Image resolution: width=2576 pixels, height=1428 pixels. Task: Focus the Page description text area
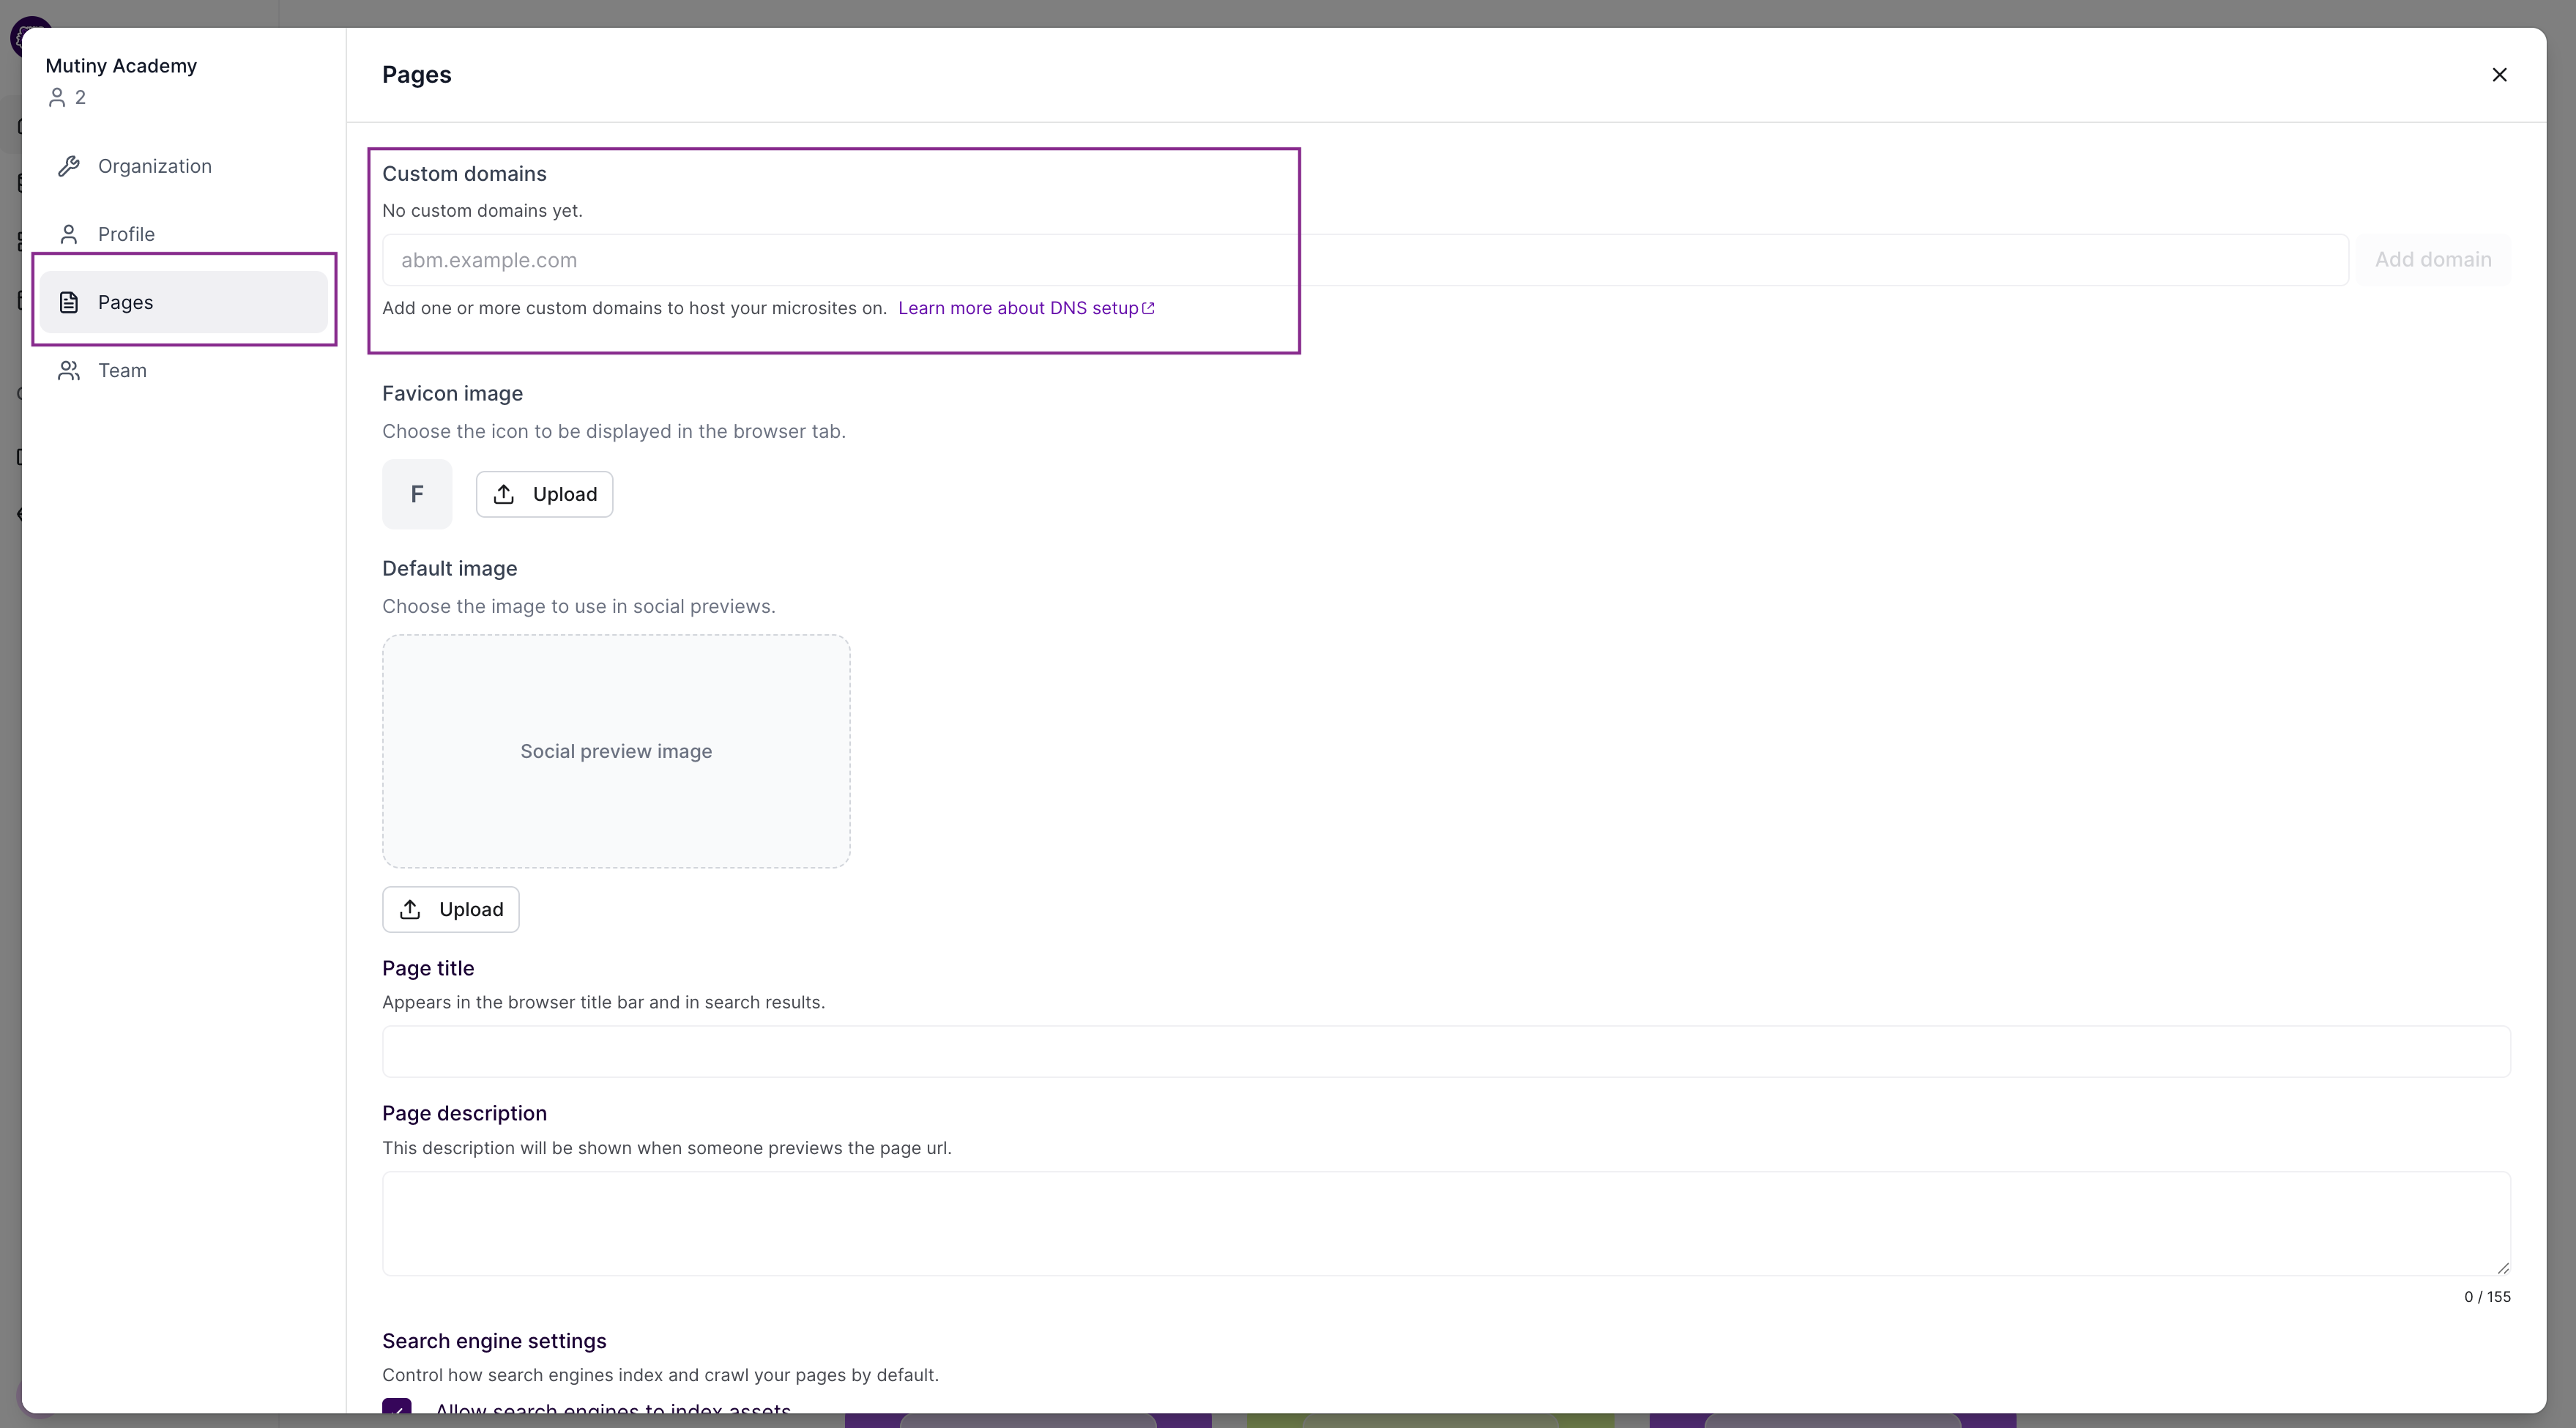click(1446, 1223)
